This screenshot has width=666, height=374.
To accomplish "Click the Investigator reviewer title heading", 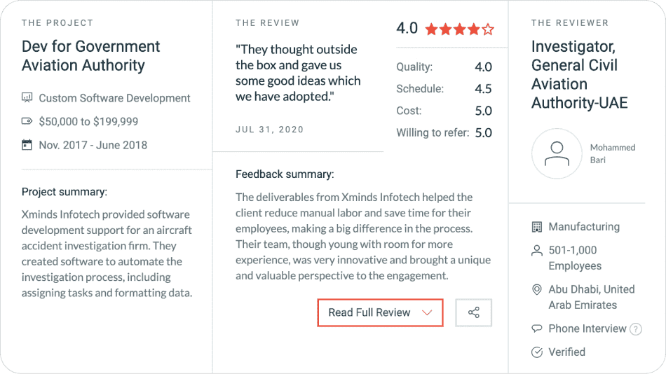I will (579, 75).
